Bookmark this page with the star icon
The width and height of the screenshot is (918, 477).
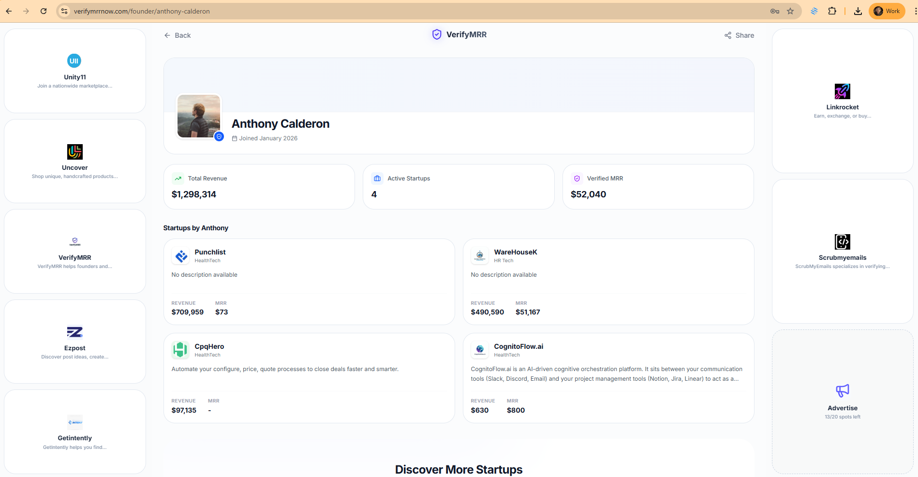pos(791,11)
